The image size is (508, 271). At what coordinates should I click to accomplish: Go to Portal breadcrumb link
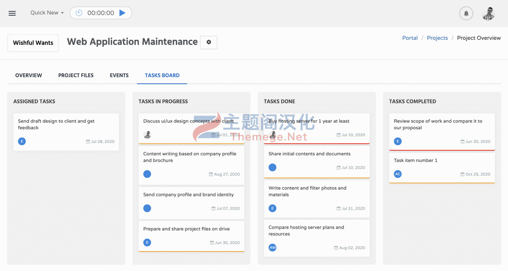pos(410,38)
